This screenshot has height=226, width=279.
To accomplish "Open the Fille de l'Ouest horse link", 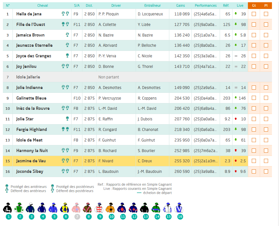I will (31, 25).
